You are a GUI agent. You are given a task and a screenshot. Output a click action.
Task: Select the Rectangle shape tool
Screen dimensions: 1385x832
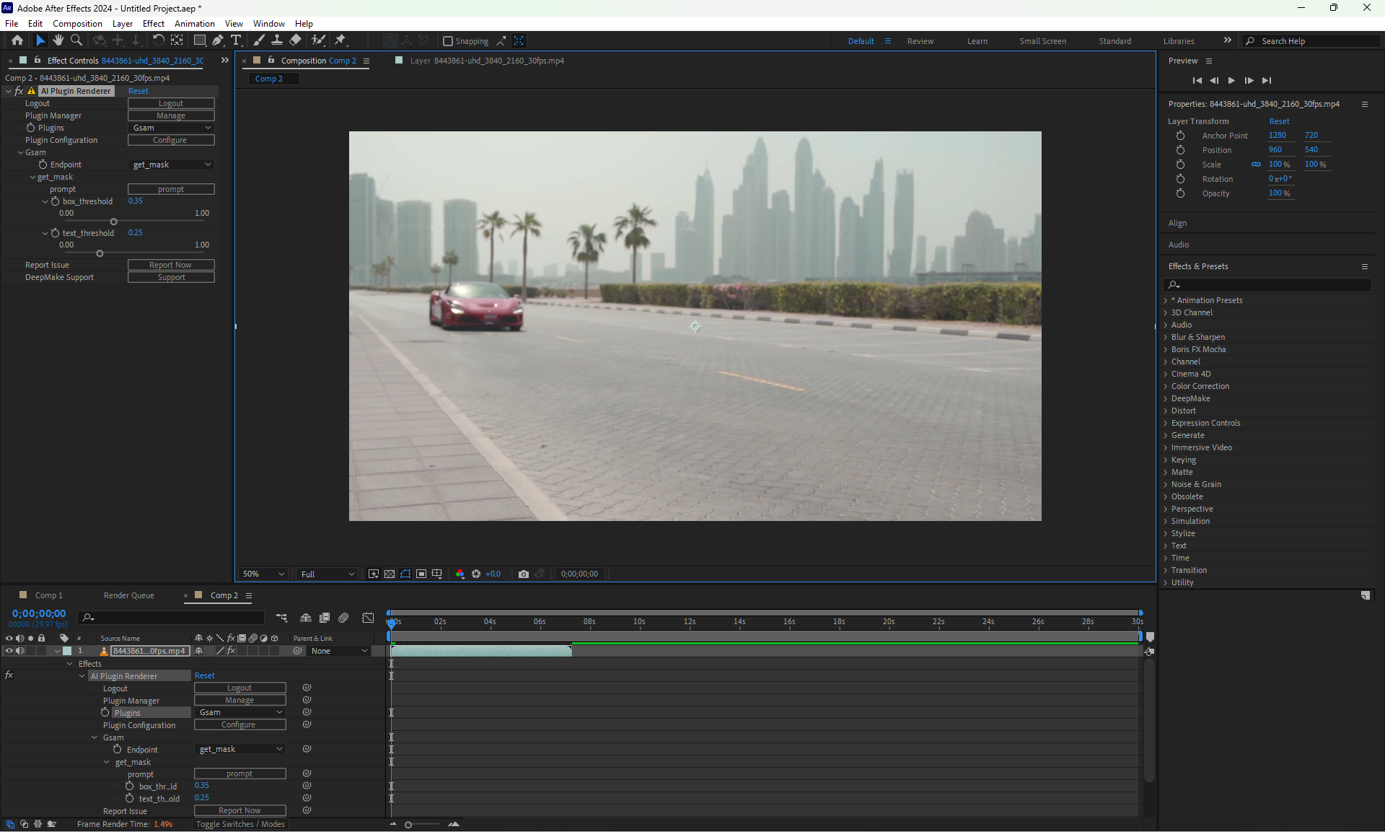click(200, 40)
